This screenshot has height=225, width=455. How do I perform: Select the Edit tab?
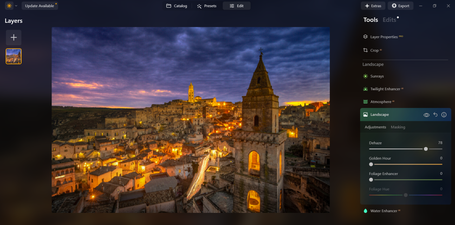pos(237,6)
